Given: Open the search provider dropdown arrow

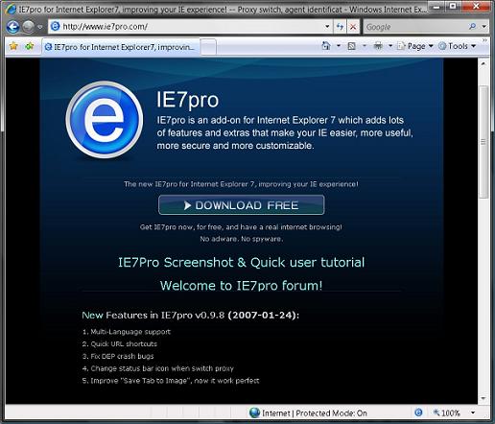Looking at the screenshot, I should 483,27.
